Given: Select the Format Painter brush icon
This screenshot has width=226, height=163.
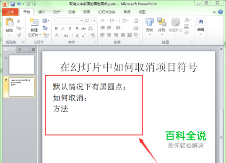Looking at the screenshot, I should pyautogui.click(x=19, y=35).
